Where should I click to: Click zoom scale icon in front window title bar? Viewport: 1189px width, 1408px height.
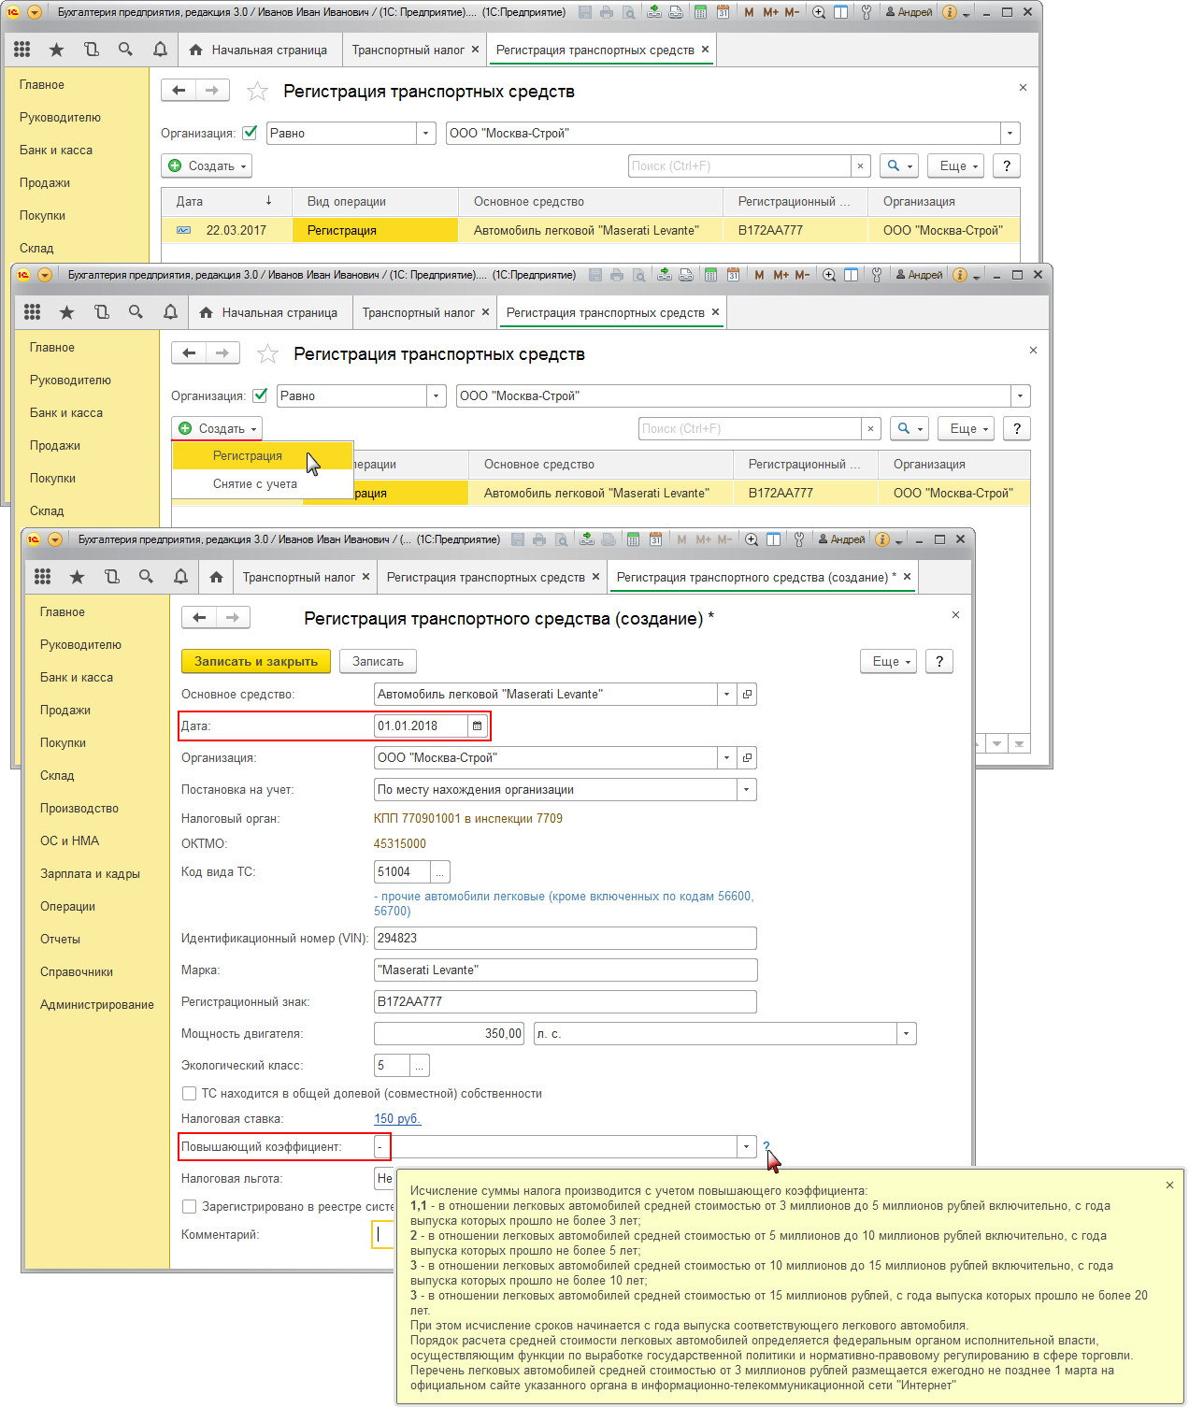coord(752,539)
